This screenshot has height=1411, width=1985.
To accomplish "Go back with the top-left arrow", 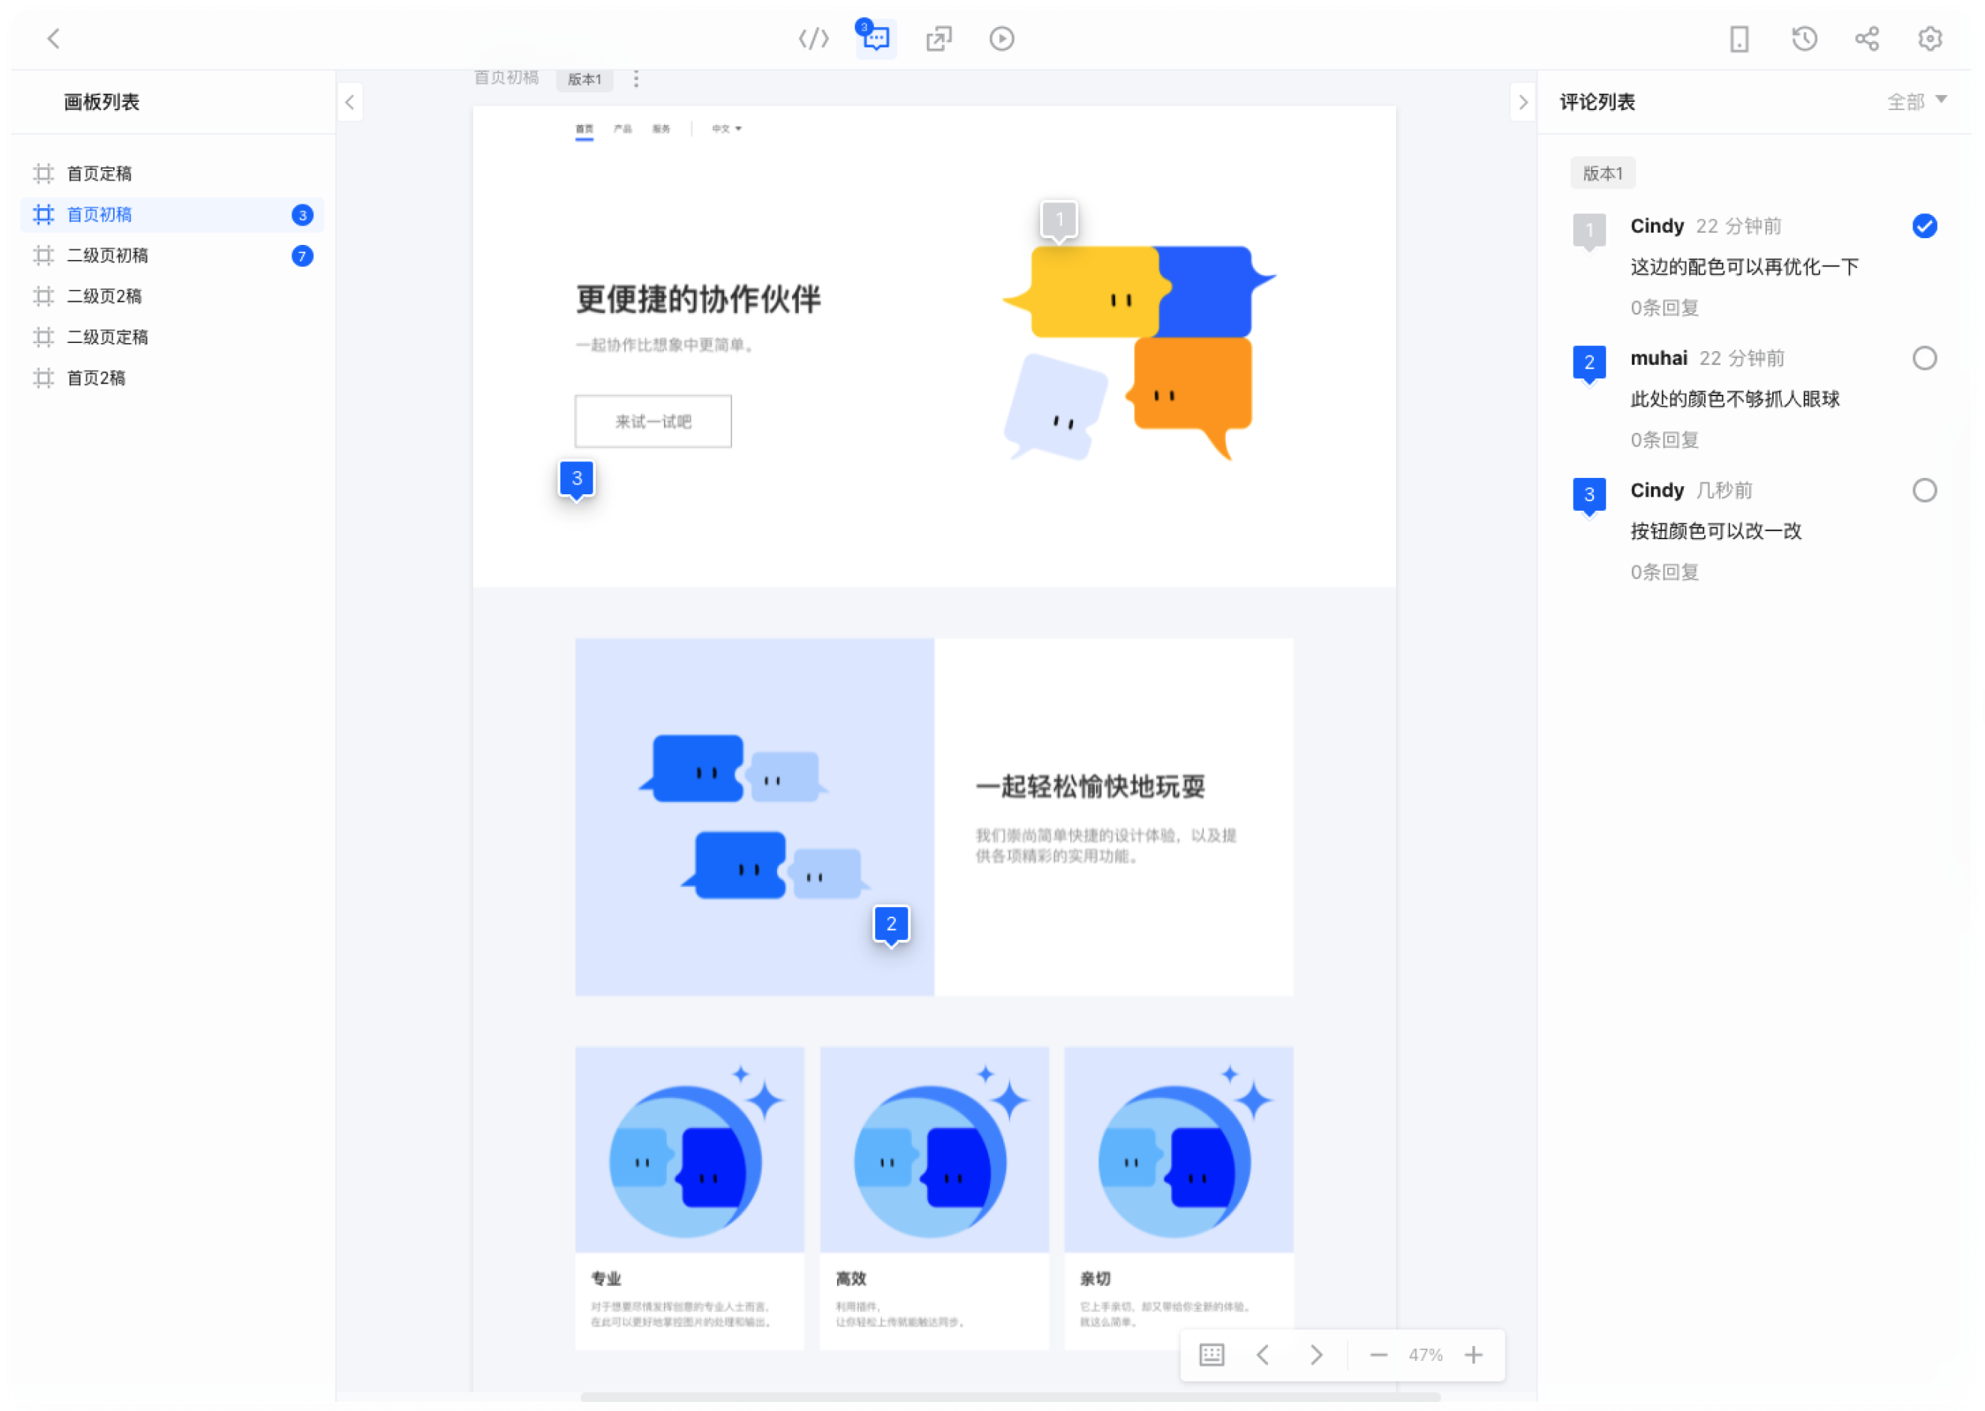I will coord(54,38).
